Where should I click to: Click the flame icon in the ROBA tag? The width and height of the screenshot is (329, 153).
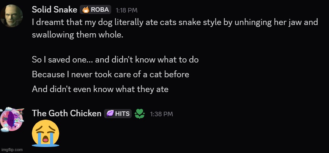click(x=86, y=9)
